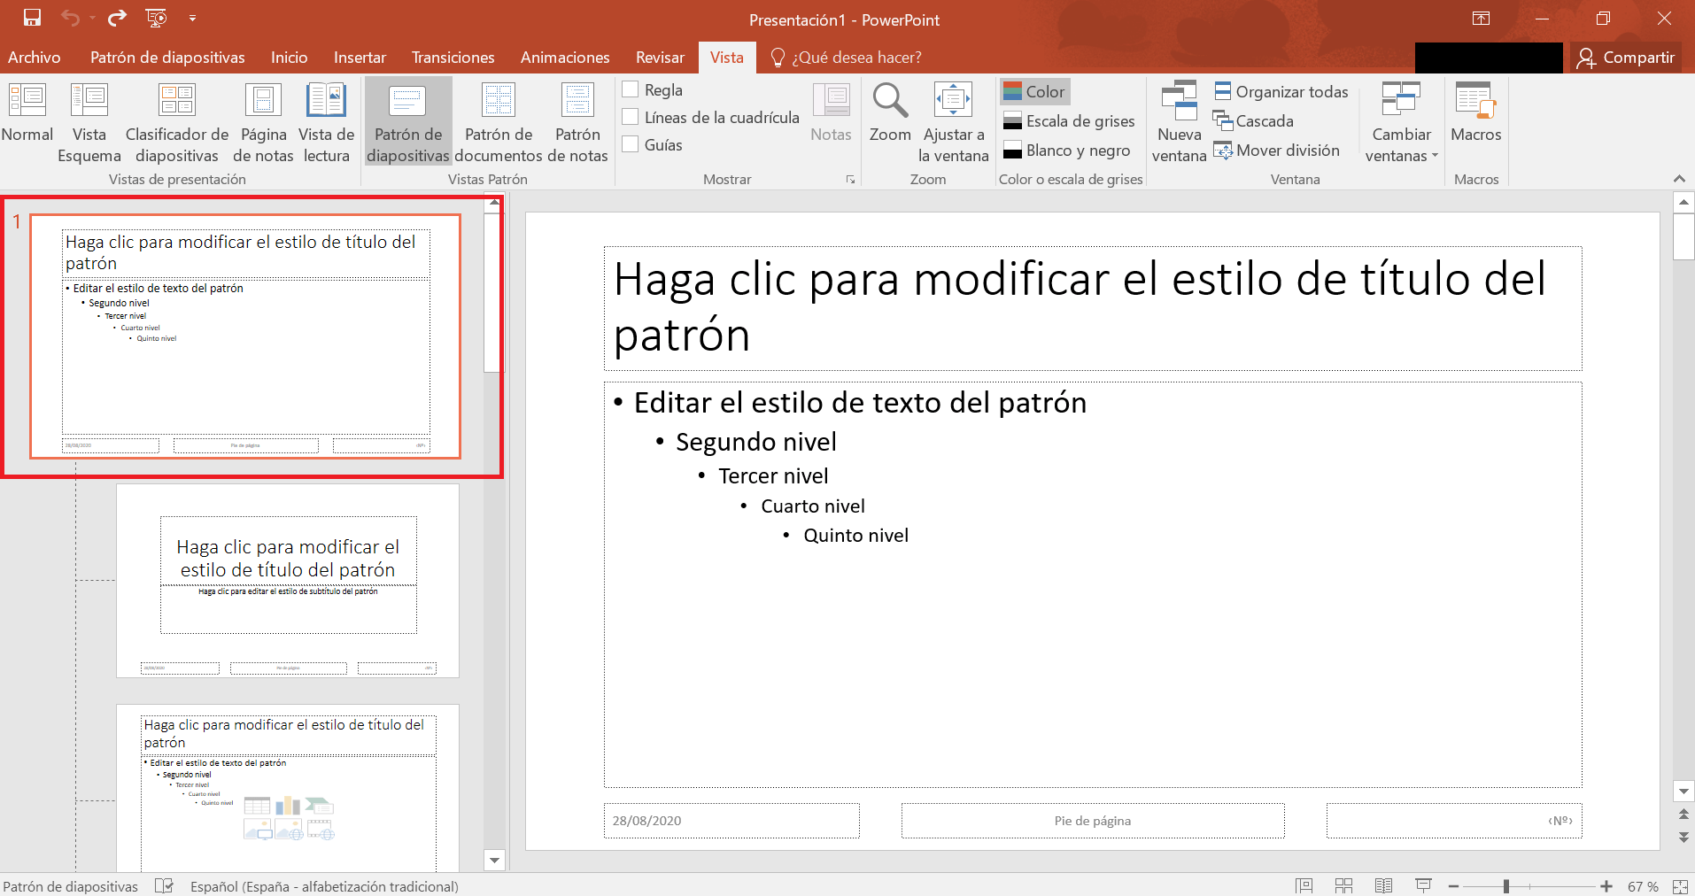Select Color display mode
The width and height of the screenshot is (1695, 896).
point(1034,91)
